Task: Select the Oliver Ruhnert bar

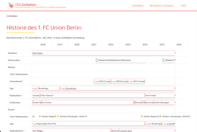Action: [x=92, y=96]
